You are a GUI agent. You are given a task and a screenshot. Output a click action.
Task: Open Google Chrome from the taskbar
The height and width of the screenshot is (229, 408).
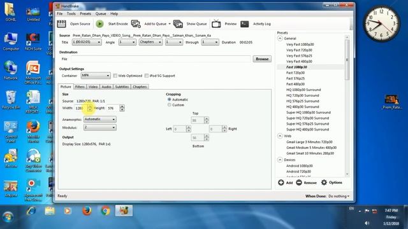[105, 211]
